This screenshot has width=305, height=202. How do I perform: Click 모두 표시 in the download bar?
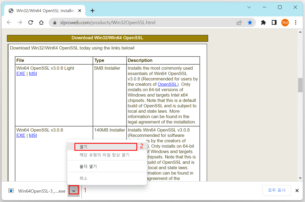point(277,190)
